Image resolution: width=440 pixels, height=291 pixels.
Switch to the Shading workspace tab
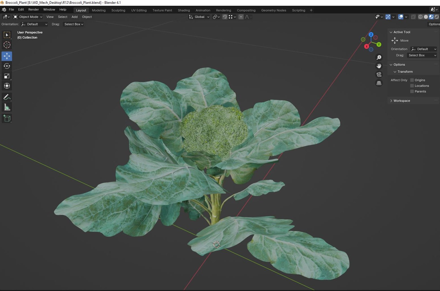(184, 10)
